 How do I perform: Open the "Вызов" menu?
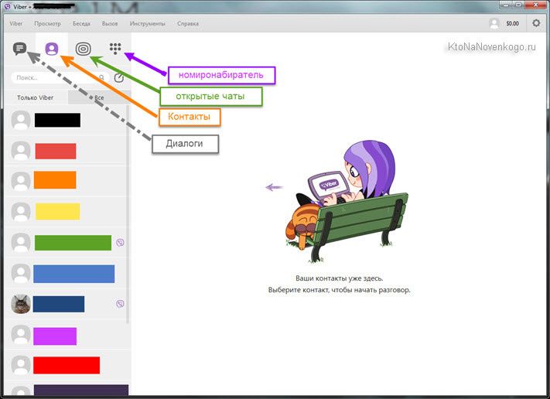tap(110, 24)
